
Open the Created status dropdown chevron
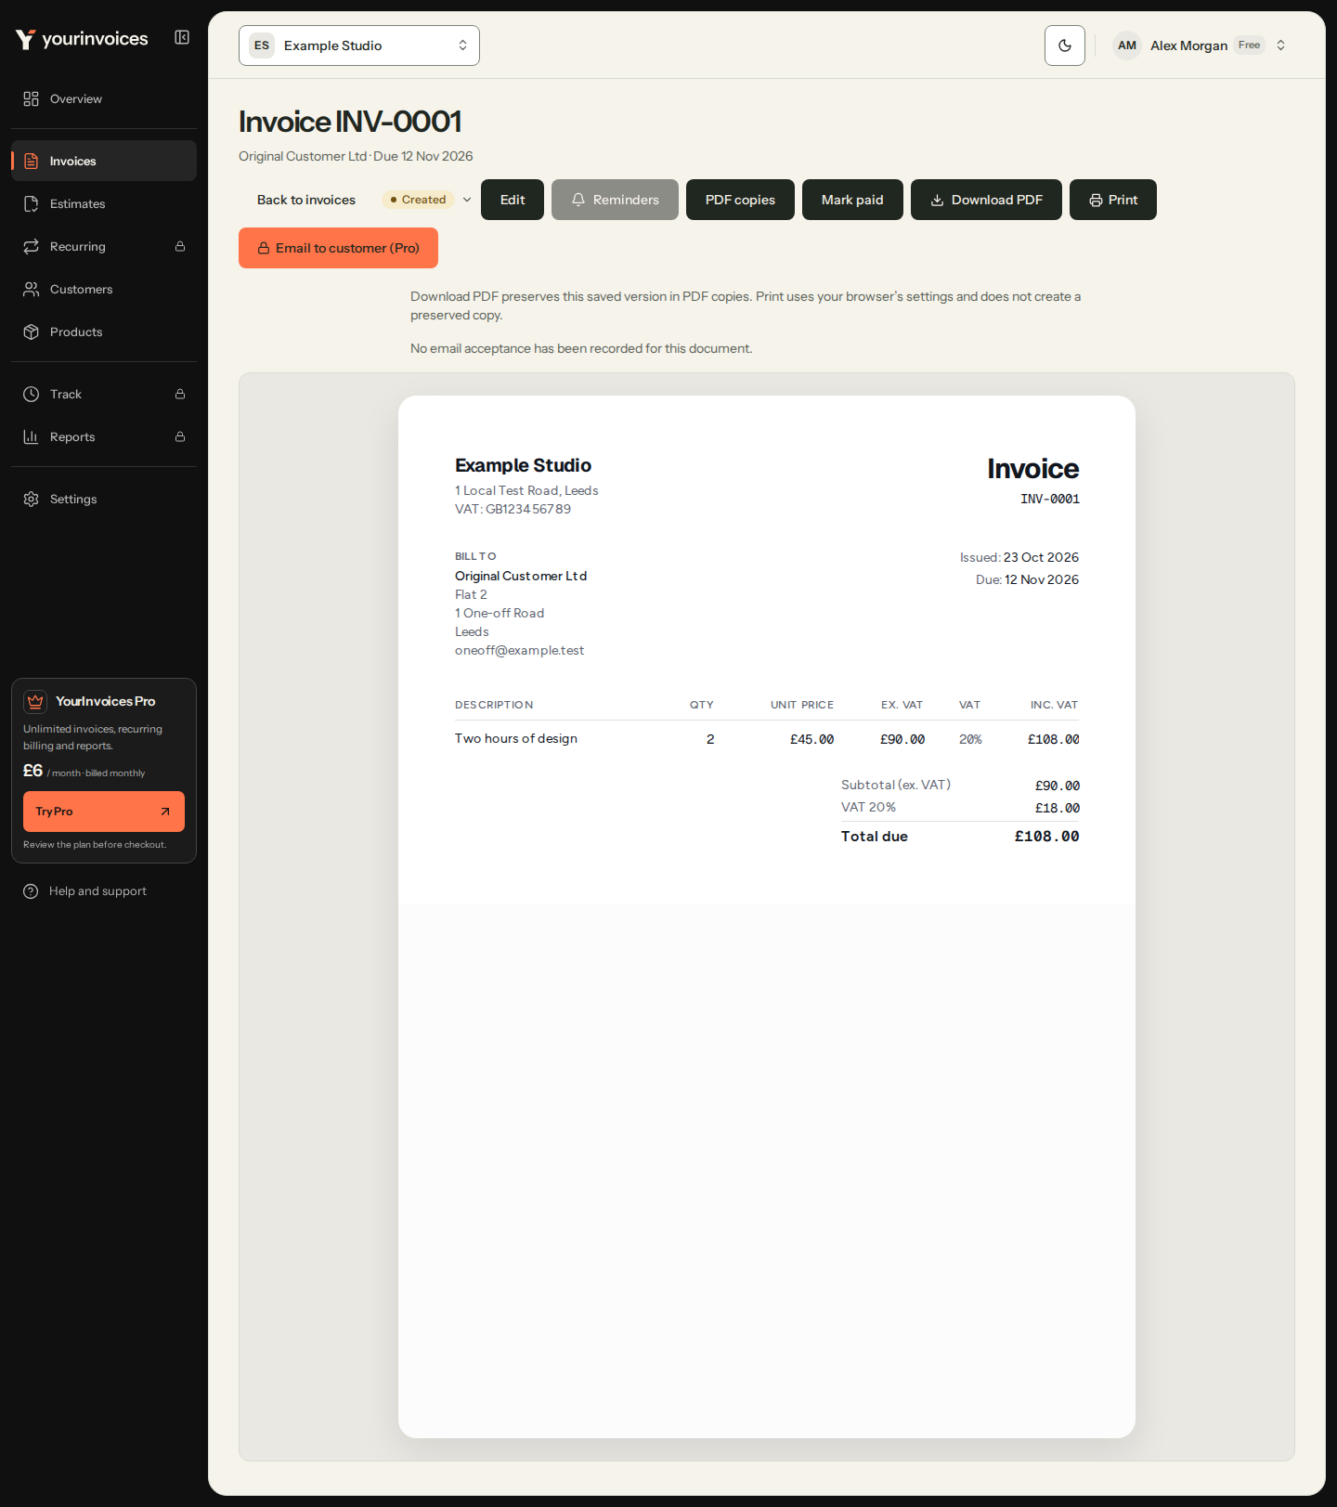(467, 200)
